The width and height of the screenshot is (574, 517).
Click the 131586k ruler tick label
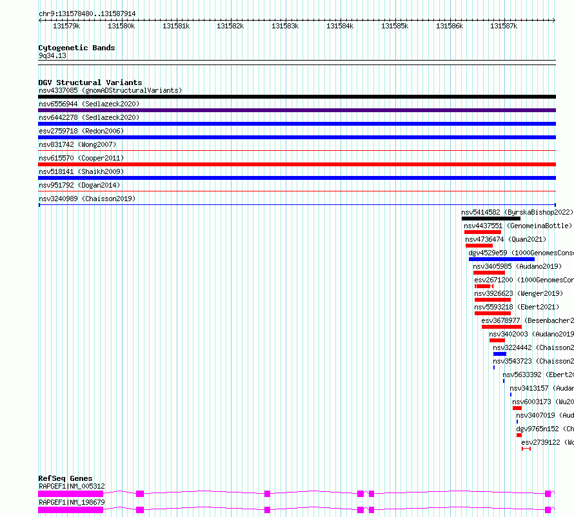point(450,26)
